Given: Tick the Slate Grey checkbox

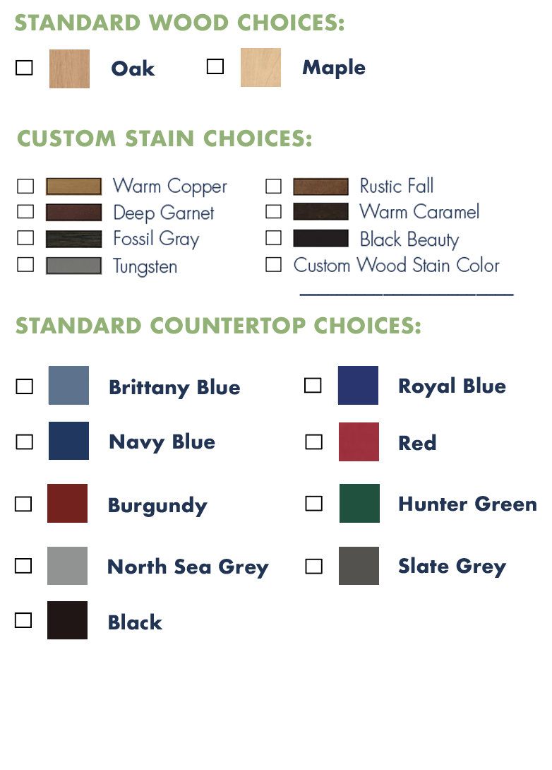Looking at the screenshot, I should click(x=314, y=567).
